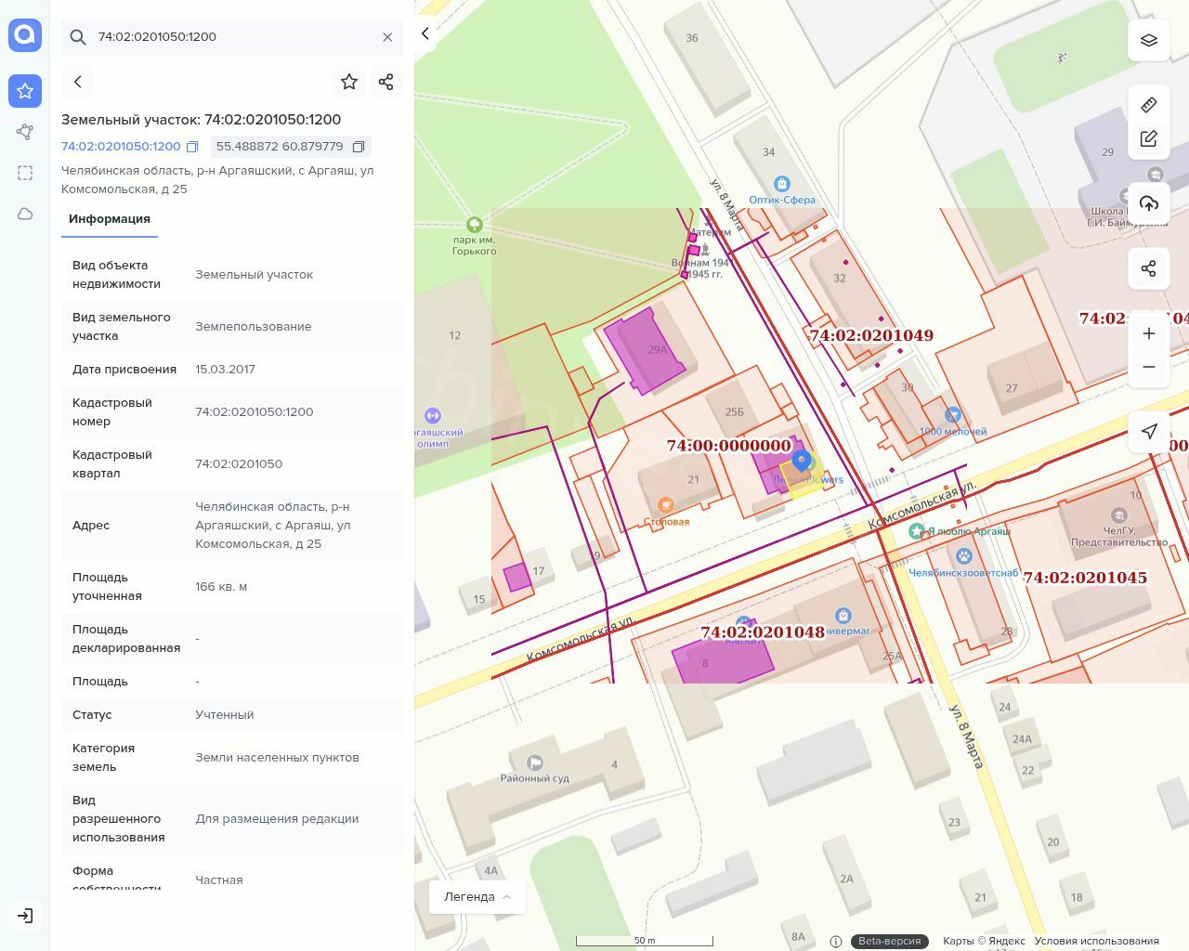This screenshot has height=951, width=1189.
Task: Go back from parcel details
Action: (x=78, y=82)
